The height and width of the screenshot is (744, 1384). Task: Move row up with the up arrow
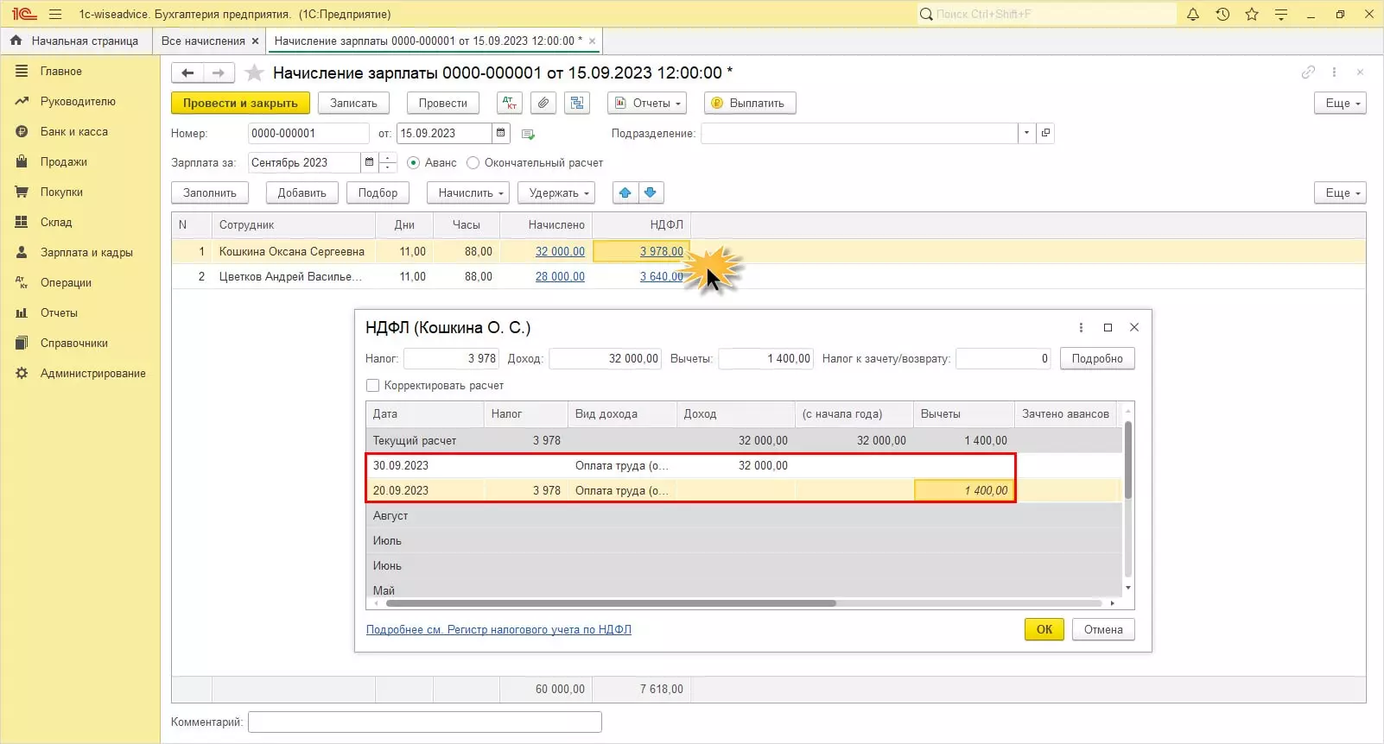pos(625,192)
